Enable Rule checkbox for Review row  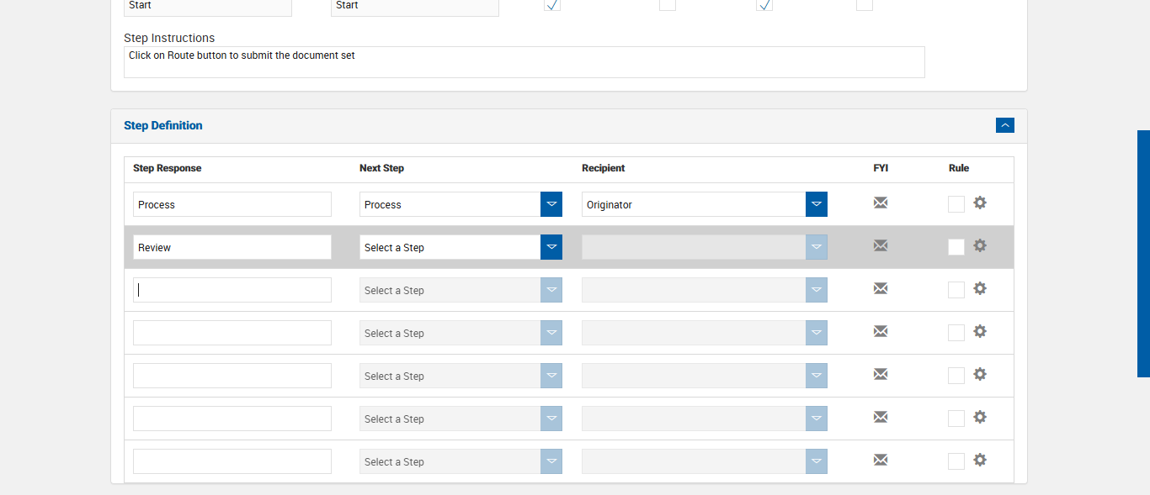(956, 247)
